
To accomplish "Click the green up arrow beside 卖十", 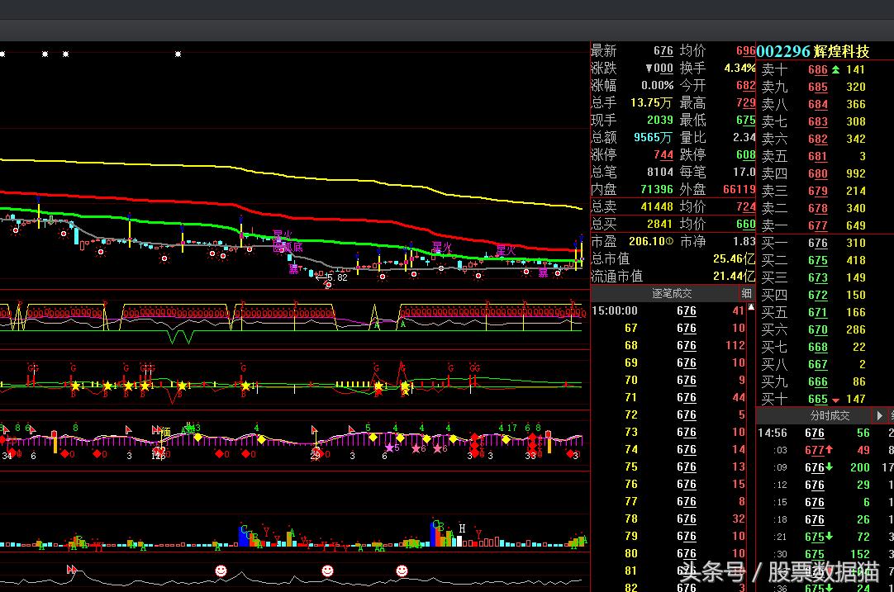I will (835, 69).
